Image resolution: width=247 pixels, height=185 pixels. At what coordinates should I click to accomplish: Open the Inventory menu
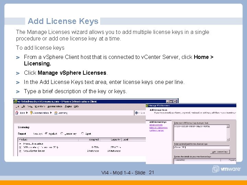click(40, 107)
